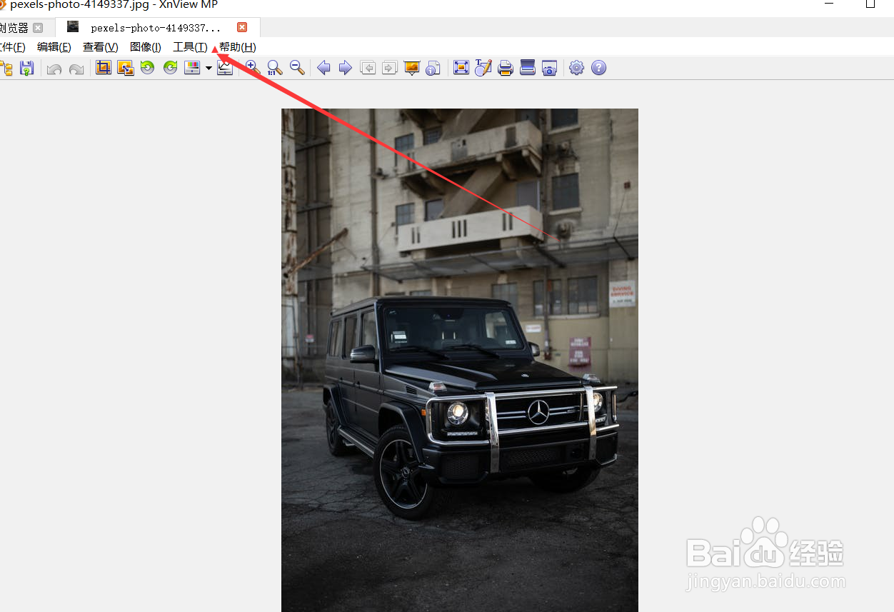Open the 帮助(H) menu
The height and width of the screenshot is (612, 894).
[x=238, y=47]
